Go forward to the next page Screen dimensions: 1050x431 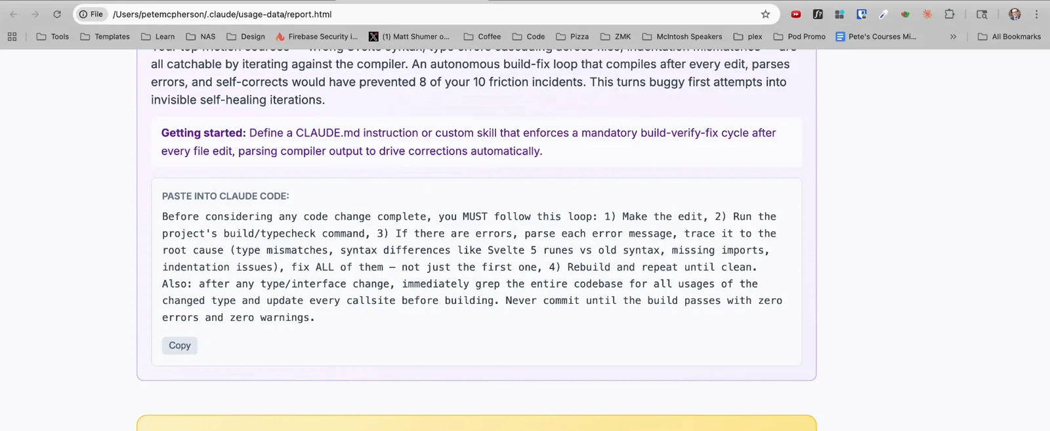click(35, 14)
